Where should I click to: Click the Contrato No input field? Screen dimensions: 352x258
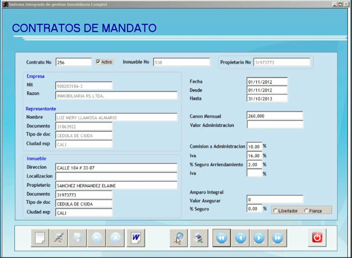(74, 62)
